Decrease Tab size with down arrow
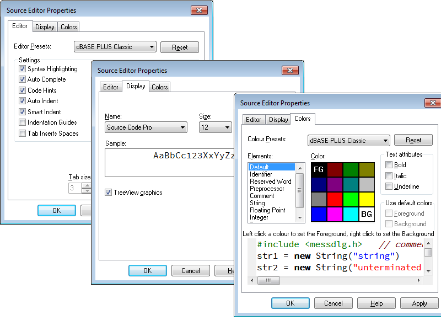 [x=87, y=190]
